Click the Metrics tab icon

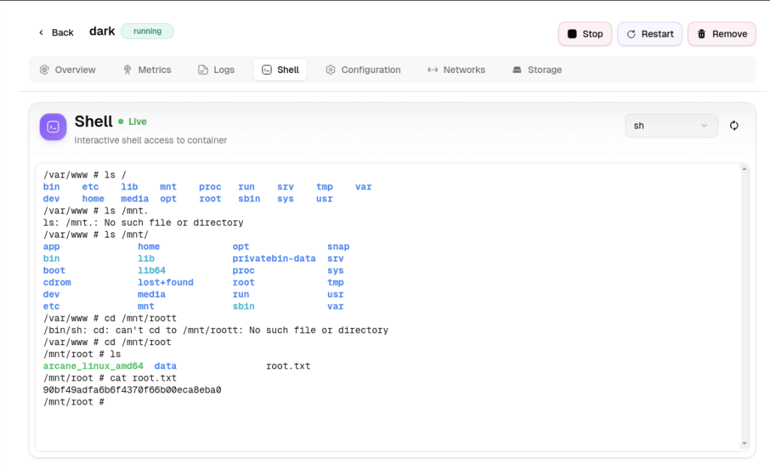coord(128,70)
